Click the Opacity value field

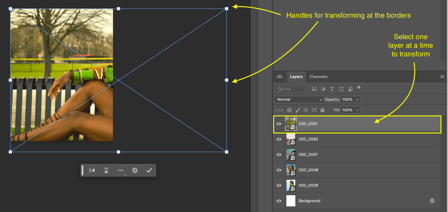(348, 100)
